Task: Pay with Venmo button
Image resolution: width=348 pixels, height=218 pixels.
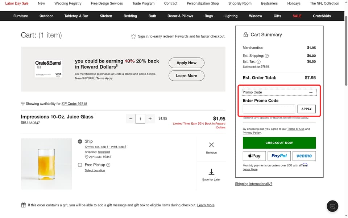Action: coord(304,156)
